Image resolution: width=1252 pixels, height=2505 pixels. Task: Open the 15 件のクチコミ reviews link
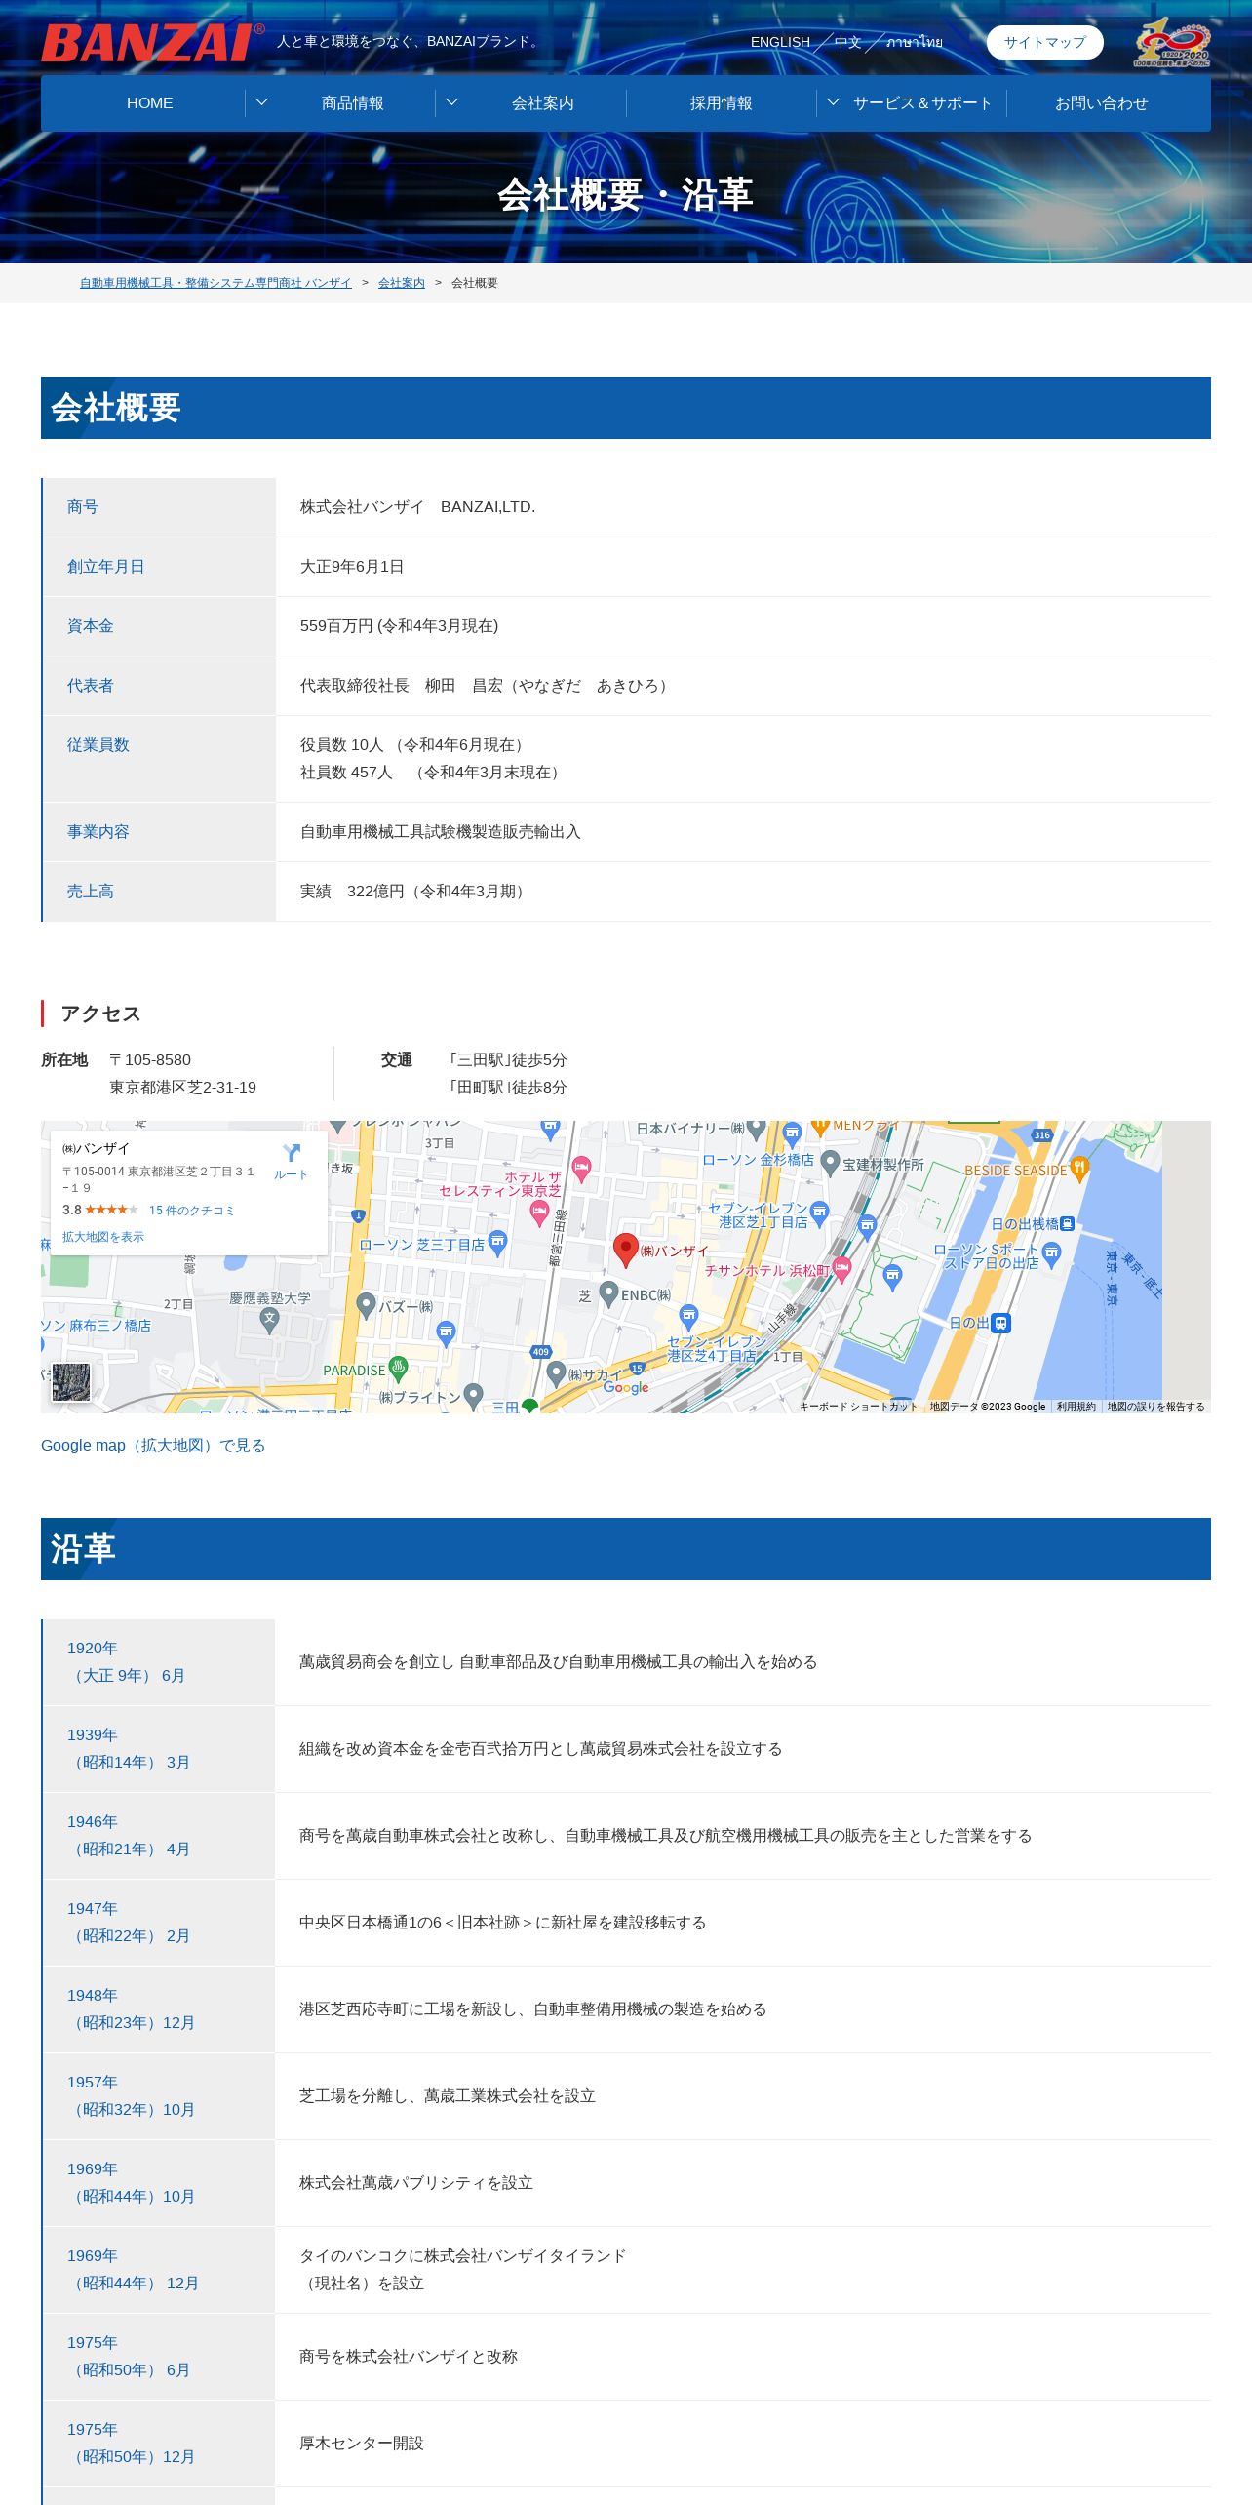pyautogui.click(x=192, y=1211)
